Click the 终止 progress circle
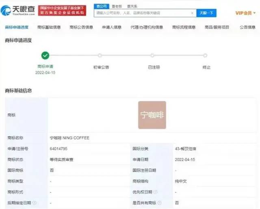This screenshot has width=260, height=209. [205, 56]
